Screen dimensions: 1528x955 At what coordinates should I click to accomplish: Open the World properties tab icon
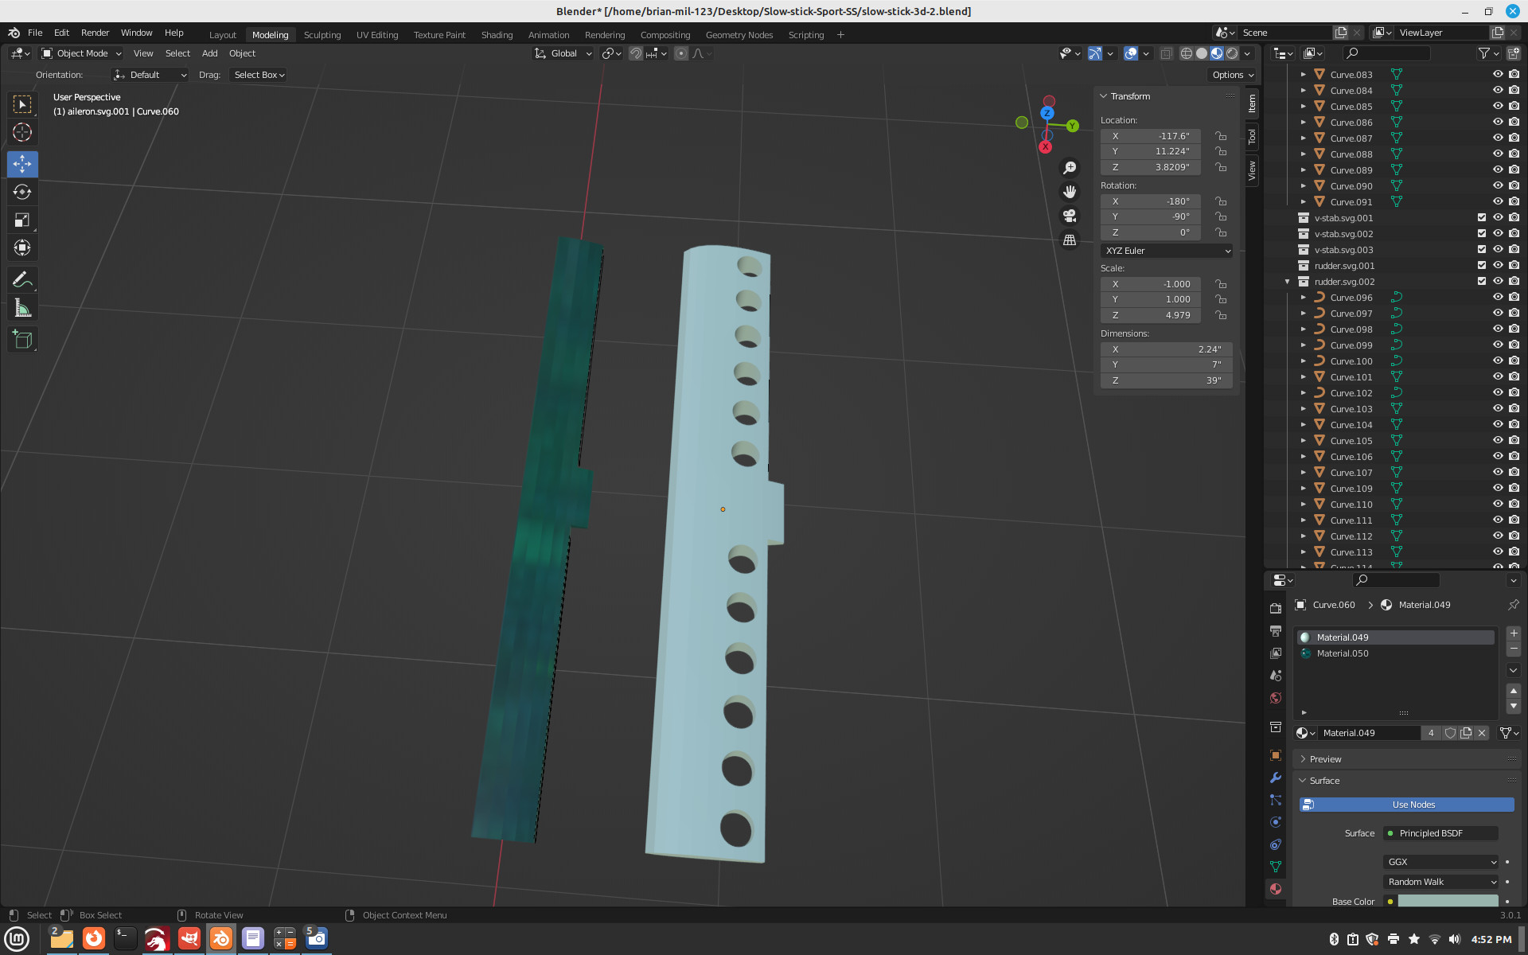click(1276, 697)
